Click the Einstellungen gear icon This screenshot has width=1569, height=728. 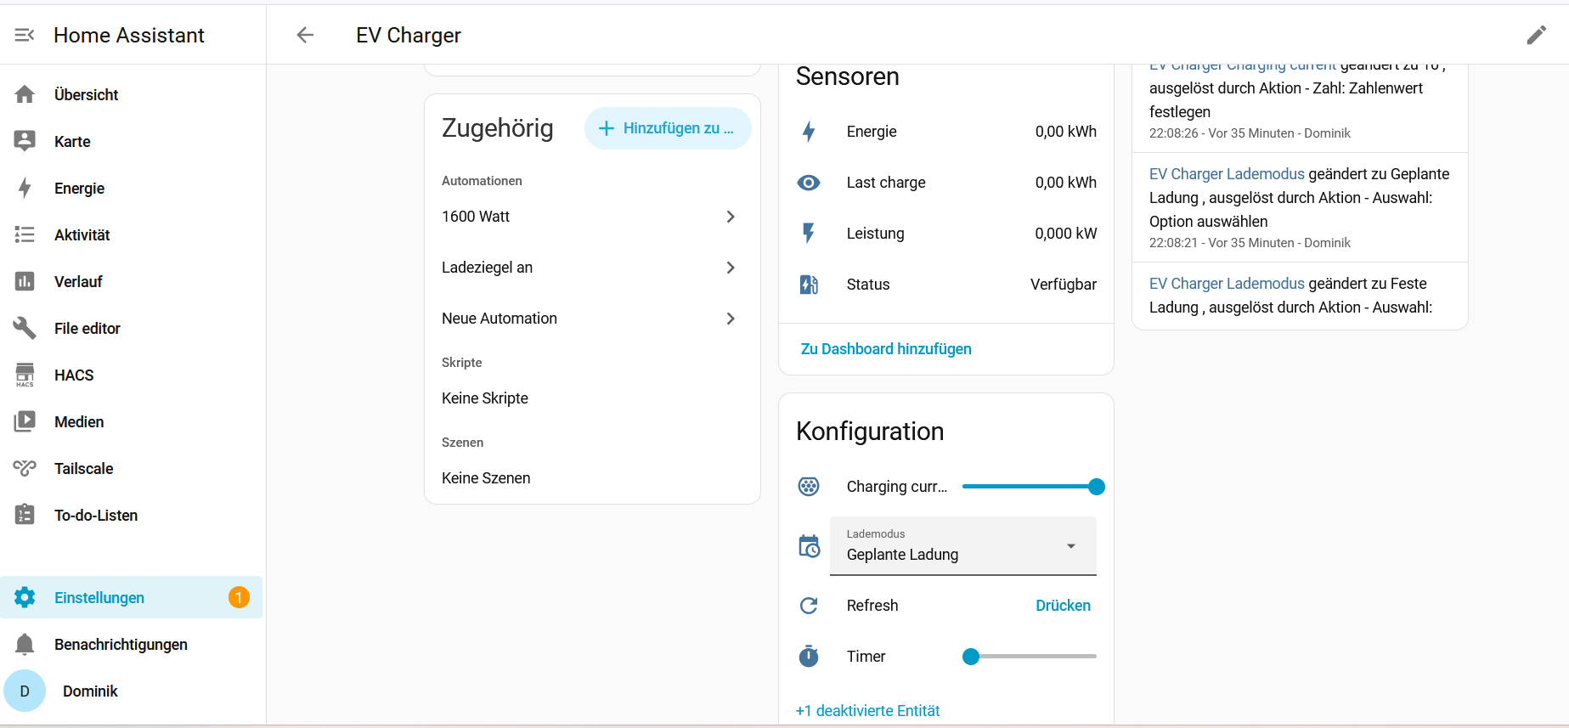25,597
